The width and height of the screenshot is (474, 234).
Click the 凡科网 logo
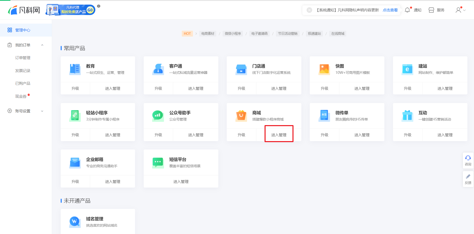(24, 10)
